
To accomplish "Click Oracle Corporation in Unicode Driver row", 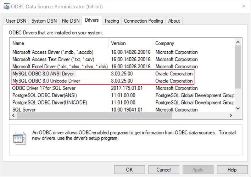I will tap(174, 81).
